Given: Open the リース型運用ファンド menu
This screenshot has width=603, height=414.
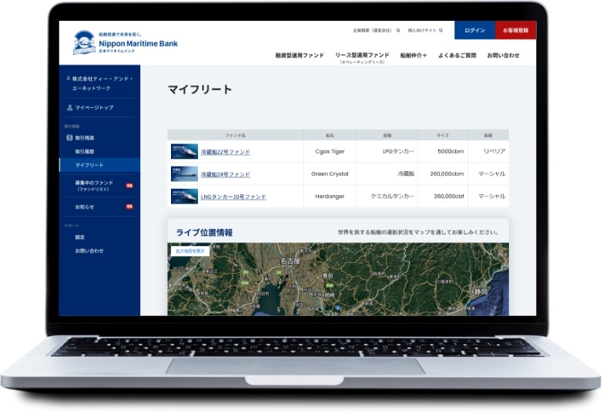Looking at the screenshot, I should (362, 56).
